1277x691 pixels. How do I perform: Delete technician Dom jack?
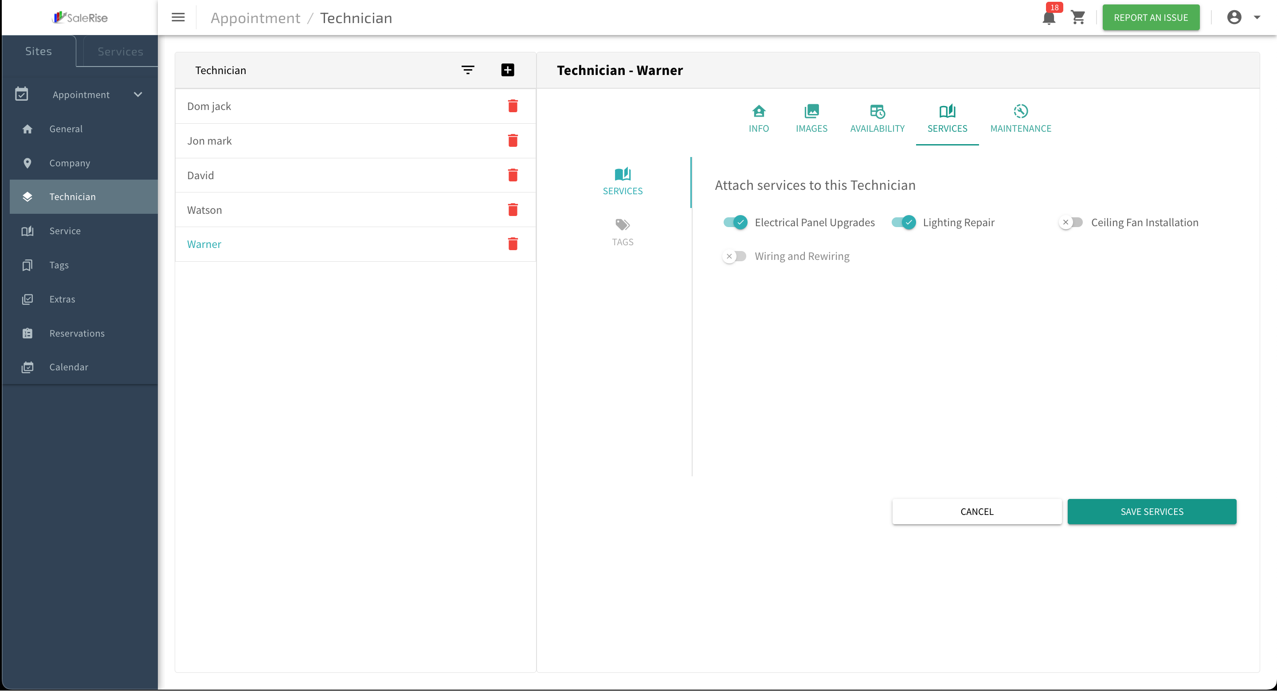[x=513, y=106]
